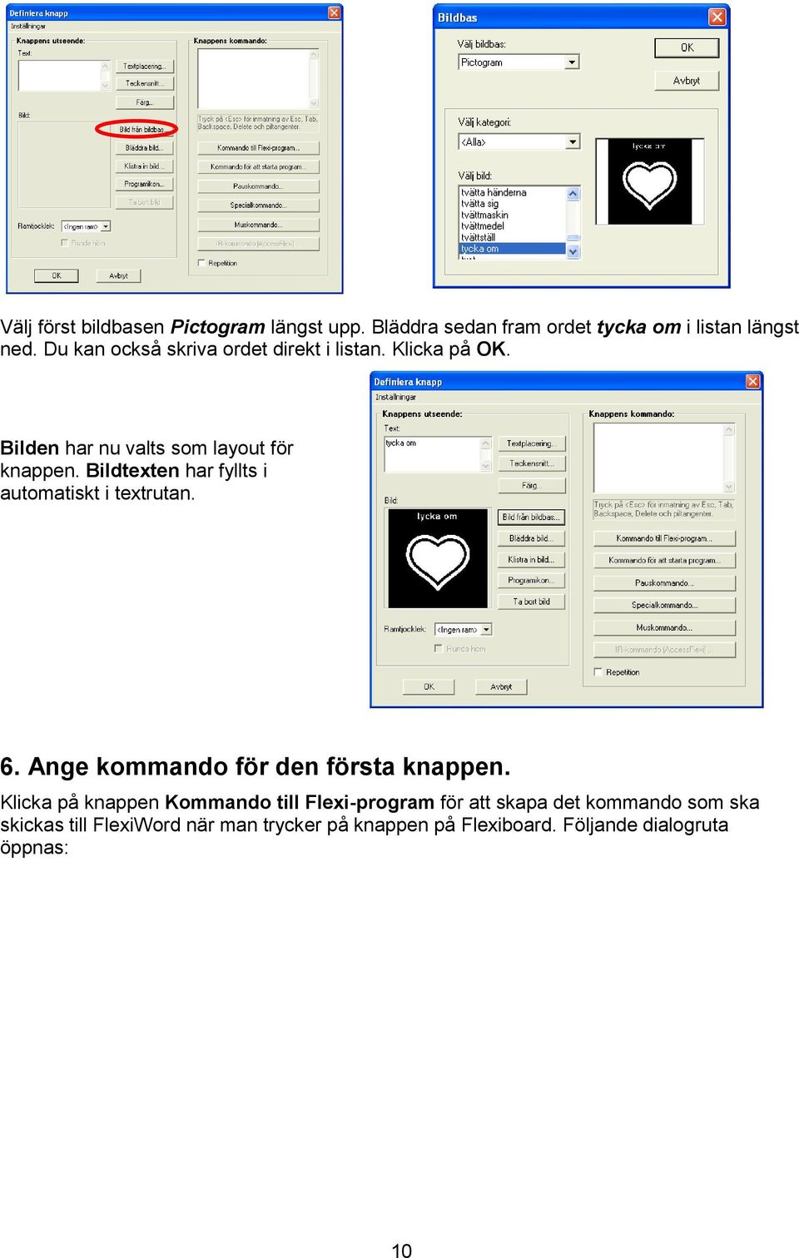The height and width of the screenshot is (1258, 799).
Task: Click Avbryt in the empty-image Definiera knapp dialog
Action: point(118,275)
